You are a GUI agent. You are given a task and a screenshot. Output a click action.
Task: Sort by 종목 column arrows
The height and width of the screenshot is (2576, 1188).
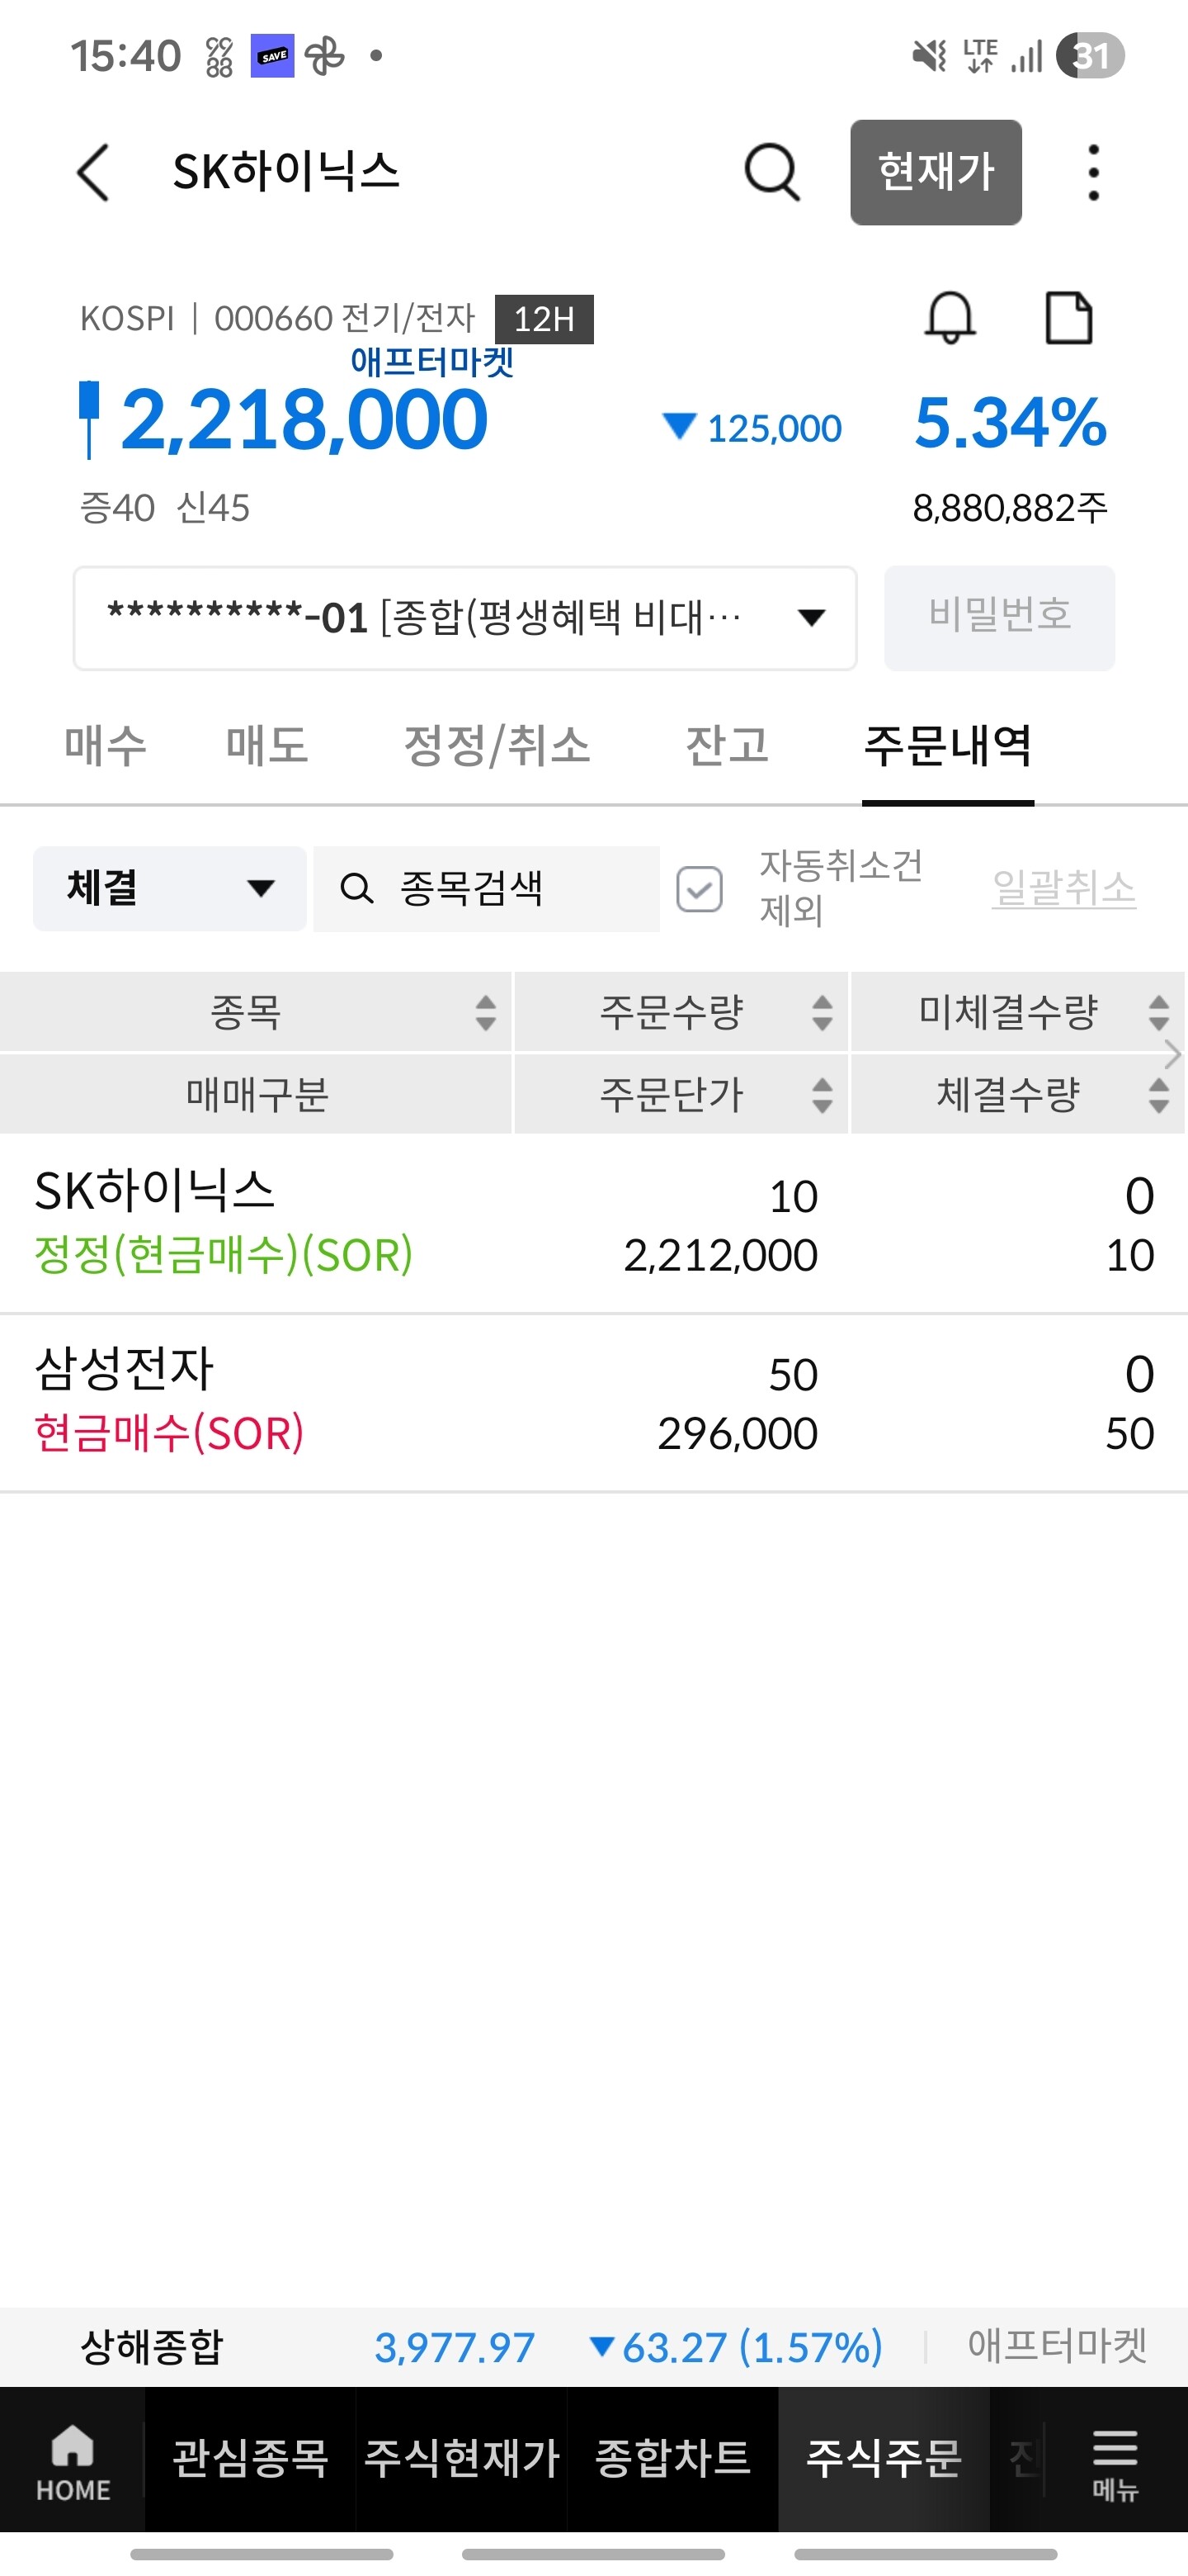(486, 1013)
